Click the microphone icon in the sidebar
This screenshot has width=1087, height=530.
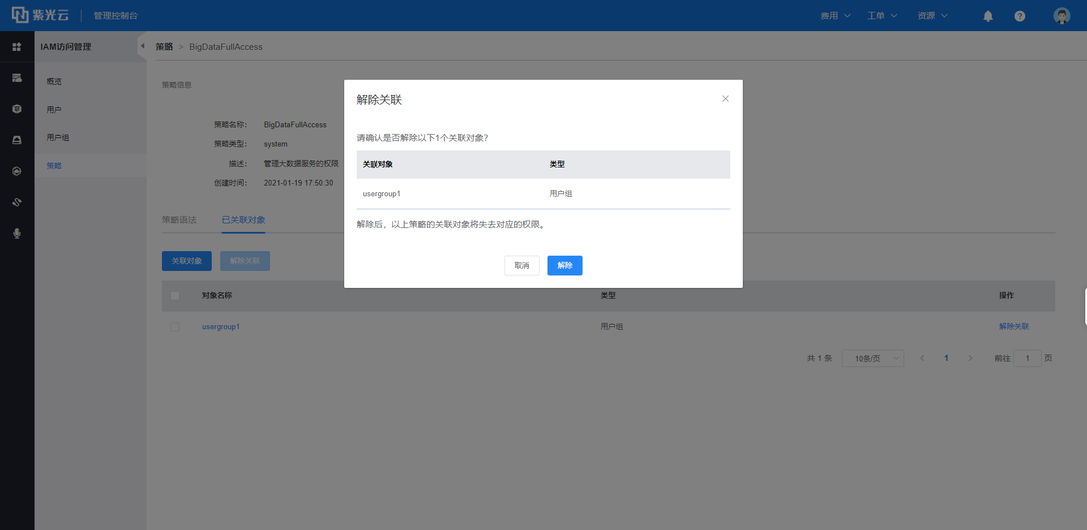17,233
